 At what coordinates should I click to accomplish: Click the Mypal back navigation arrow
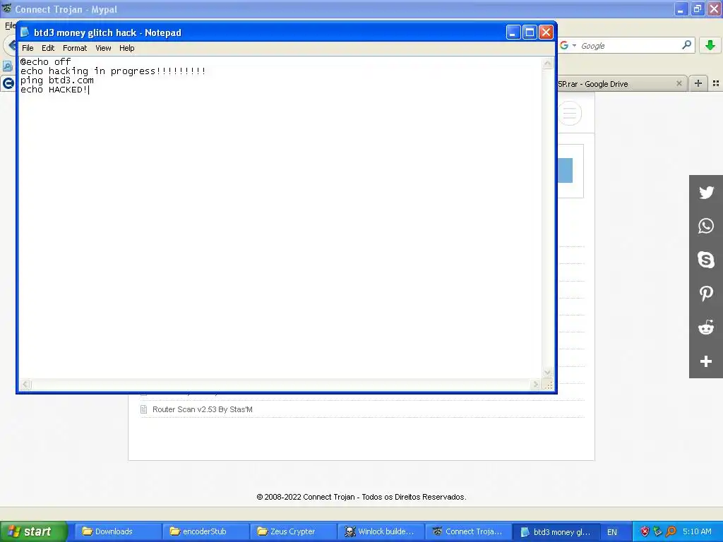pyautogui.click(x=9, y=45)
